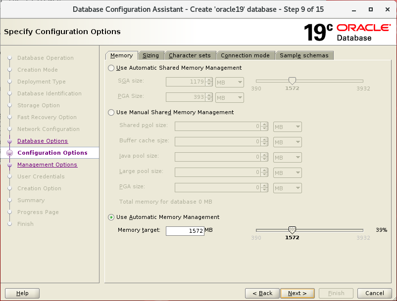Click the Buffer cache size spinner

pos(264,141)
